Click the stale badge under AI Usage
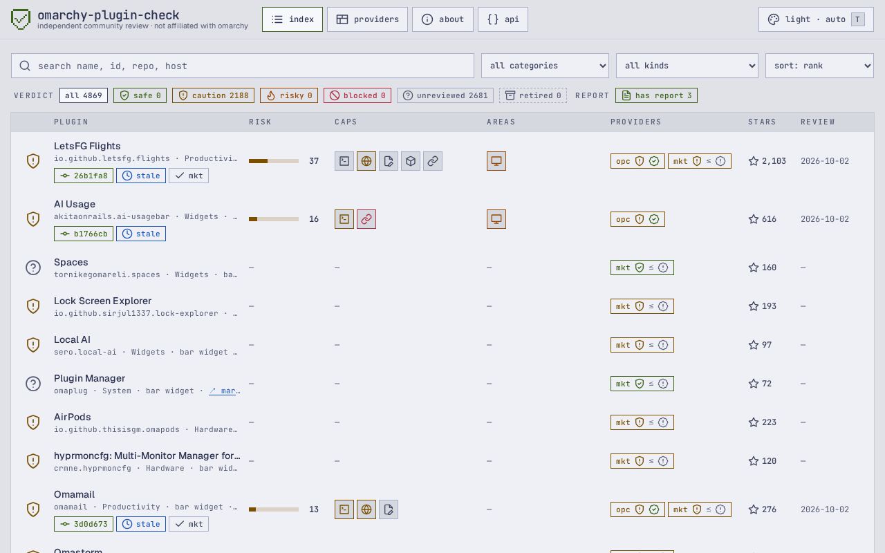 [x=141, y=234]
